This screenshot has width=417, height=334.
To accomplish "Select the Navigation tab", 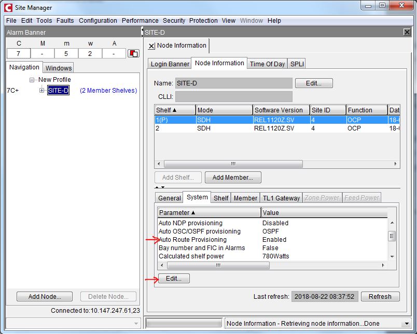I will [x=24, y=67].
